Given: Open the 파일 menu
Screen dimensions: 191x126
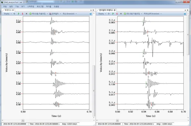Looking at the screenshot, I should tap(5, 7).
